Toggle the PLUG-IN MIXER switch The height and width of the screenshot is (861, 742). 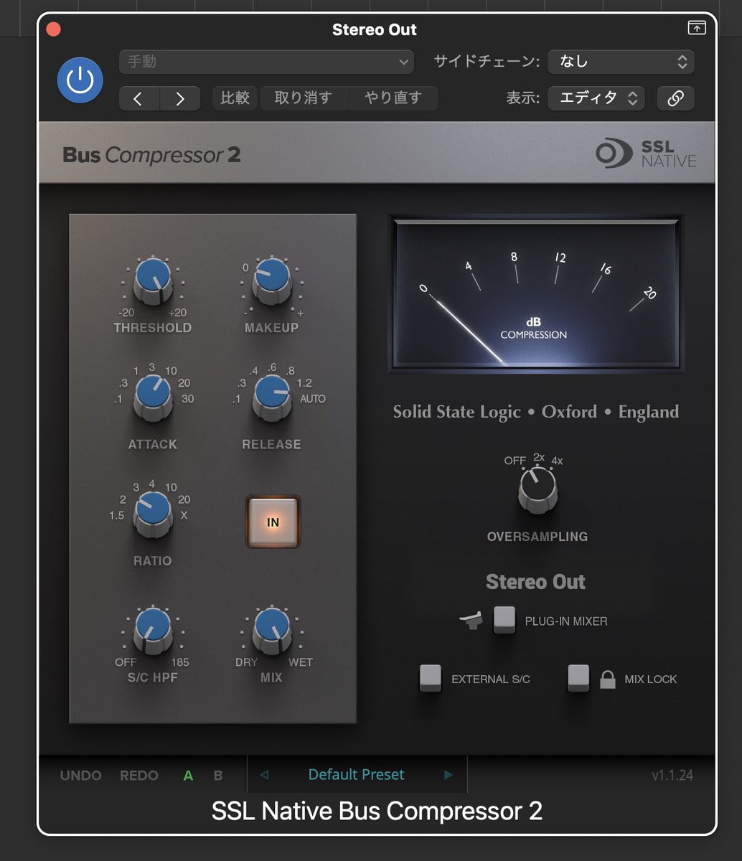tap(504, 620)
